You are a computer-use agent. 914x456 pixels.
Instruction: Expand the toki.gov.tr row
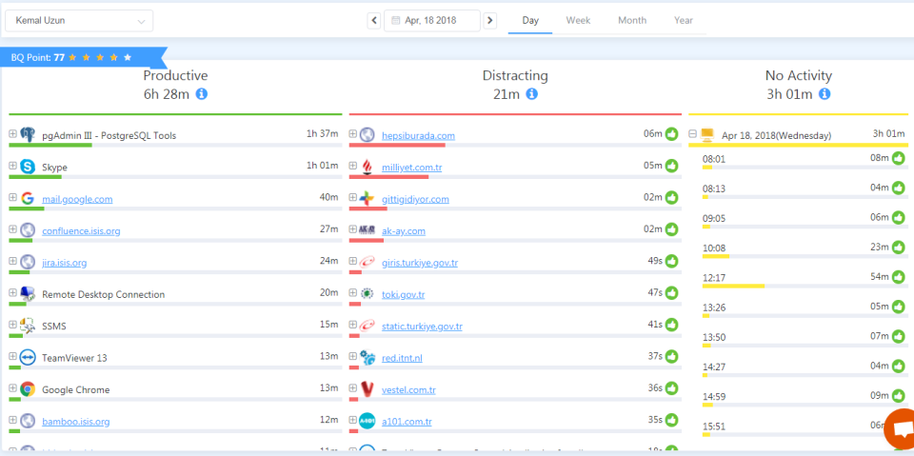[352, 292]
